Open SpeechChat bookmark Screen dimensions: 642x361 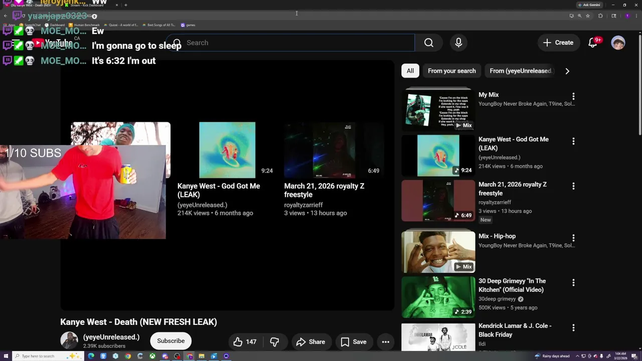click(x=30, y=25)
